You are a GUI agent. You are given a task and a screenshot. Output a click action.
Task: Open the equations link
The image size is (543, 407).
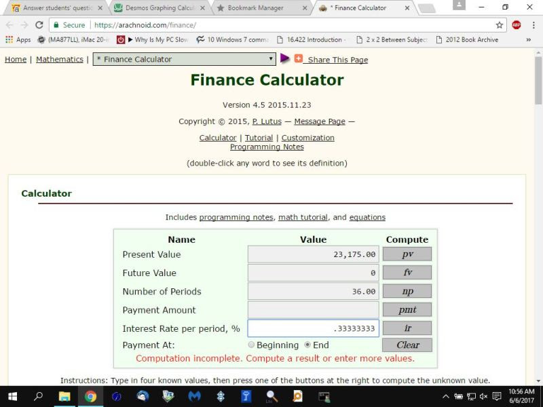coord(367,217)
